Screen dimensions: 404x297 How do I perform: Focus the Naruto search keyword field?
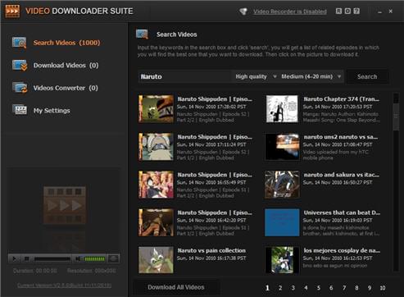pos(184,76)
